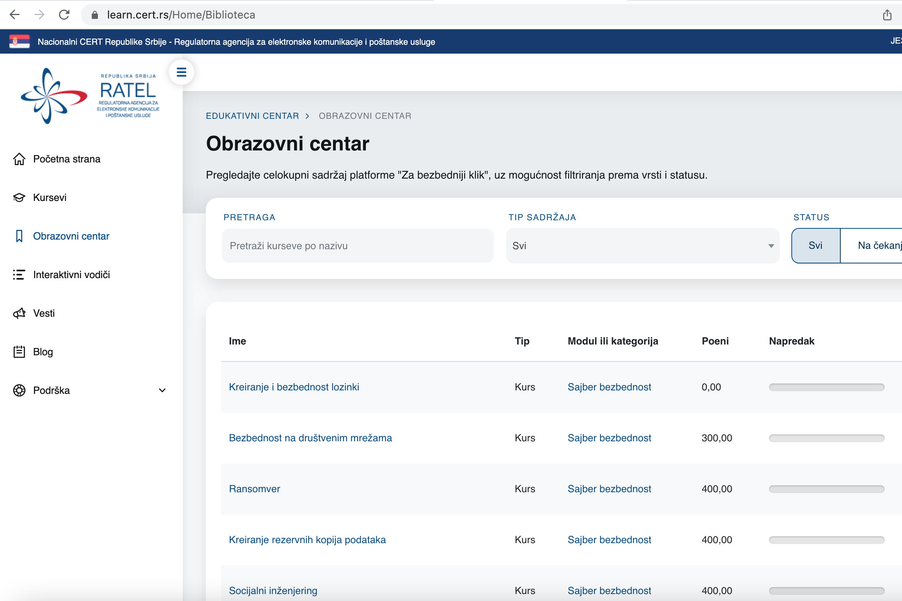Click the share icon in the address bar
902x601 pixels.
(887, 15)
